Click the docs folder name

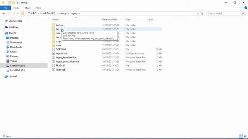coord(58,37)
